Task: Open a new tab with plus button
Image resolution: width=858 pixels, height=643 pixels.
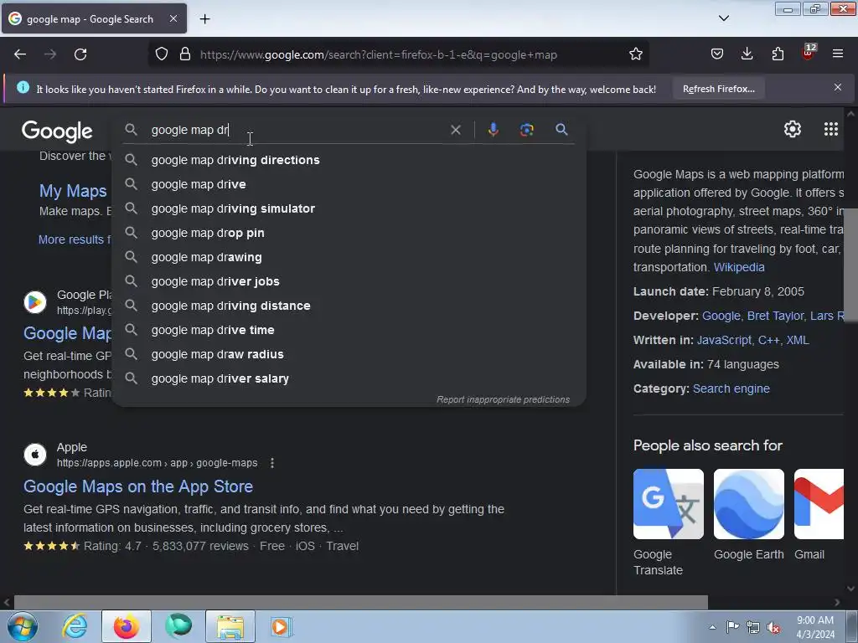Action: click(204, 19)
